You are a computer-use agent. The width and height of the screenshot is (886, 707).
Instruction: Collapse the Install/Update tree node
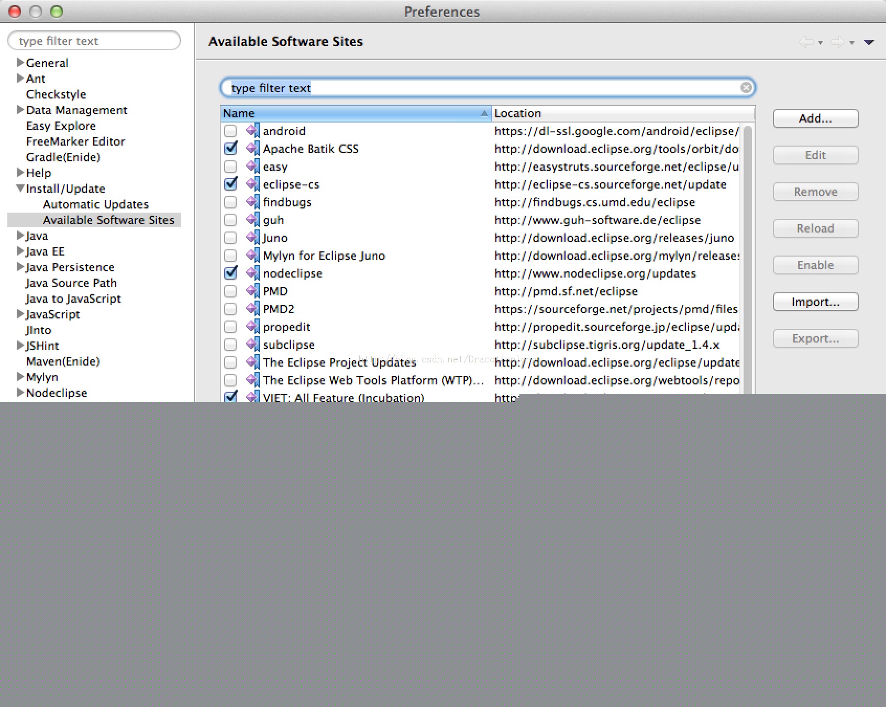[20, 188]
